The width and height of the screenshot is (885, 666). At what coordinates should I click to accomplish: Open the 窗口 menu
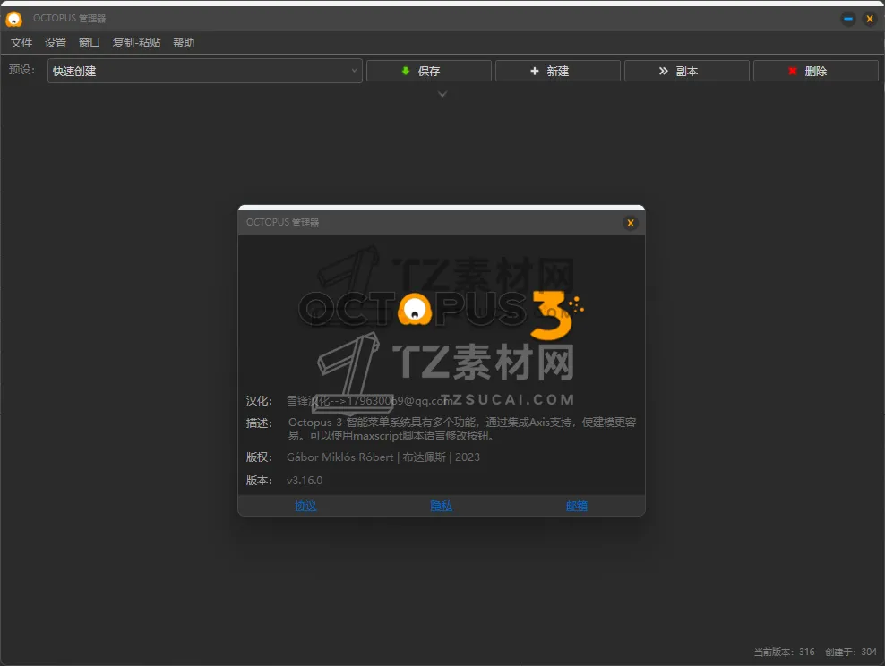(x=89, y=42)
